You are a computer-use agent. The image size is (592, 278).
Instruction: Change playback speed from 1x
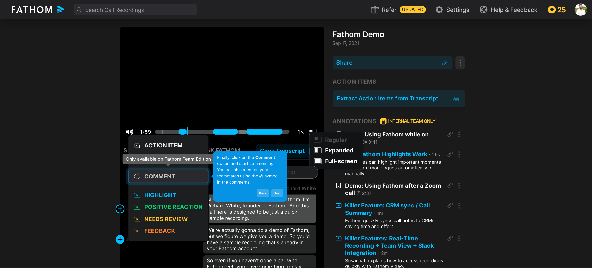301,132
